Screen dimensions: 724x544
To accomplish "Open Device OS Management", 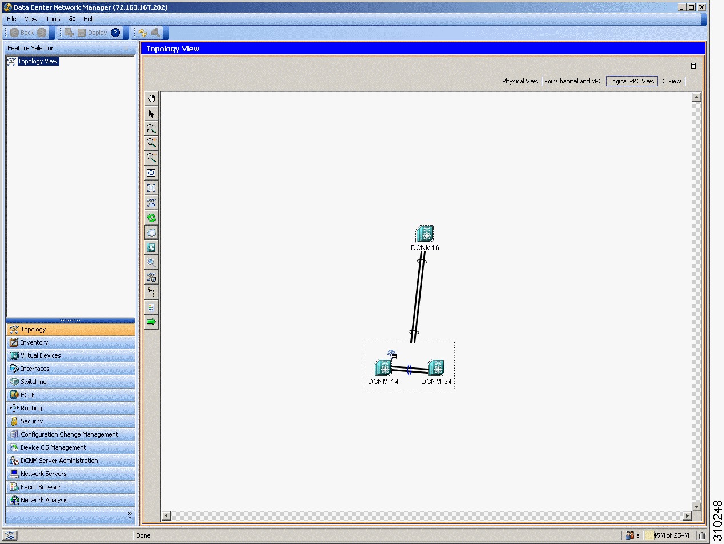I will [71, 447].
